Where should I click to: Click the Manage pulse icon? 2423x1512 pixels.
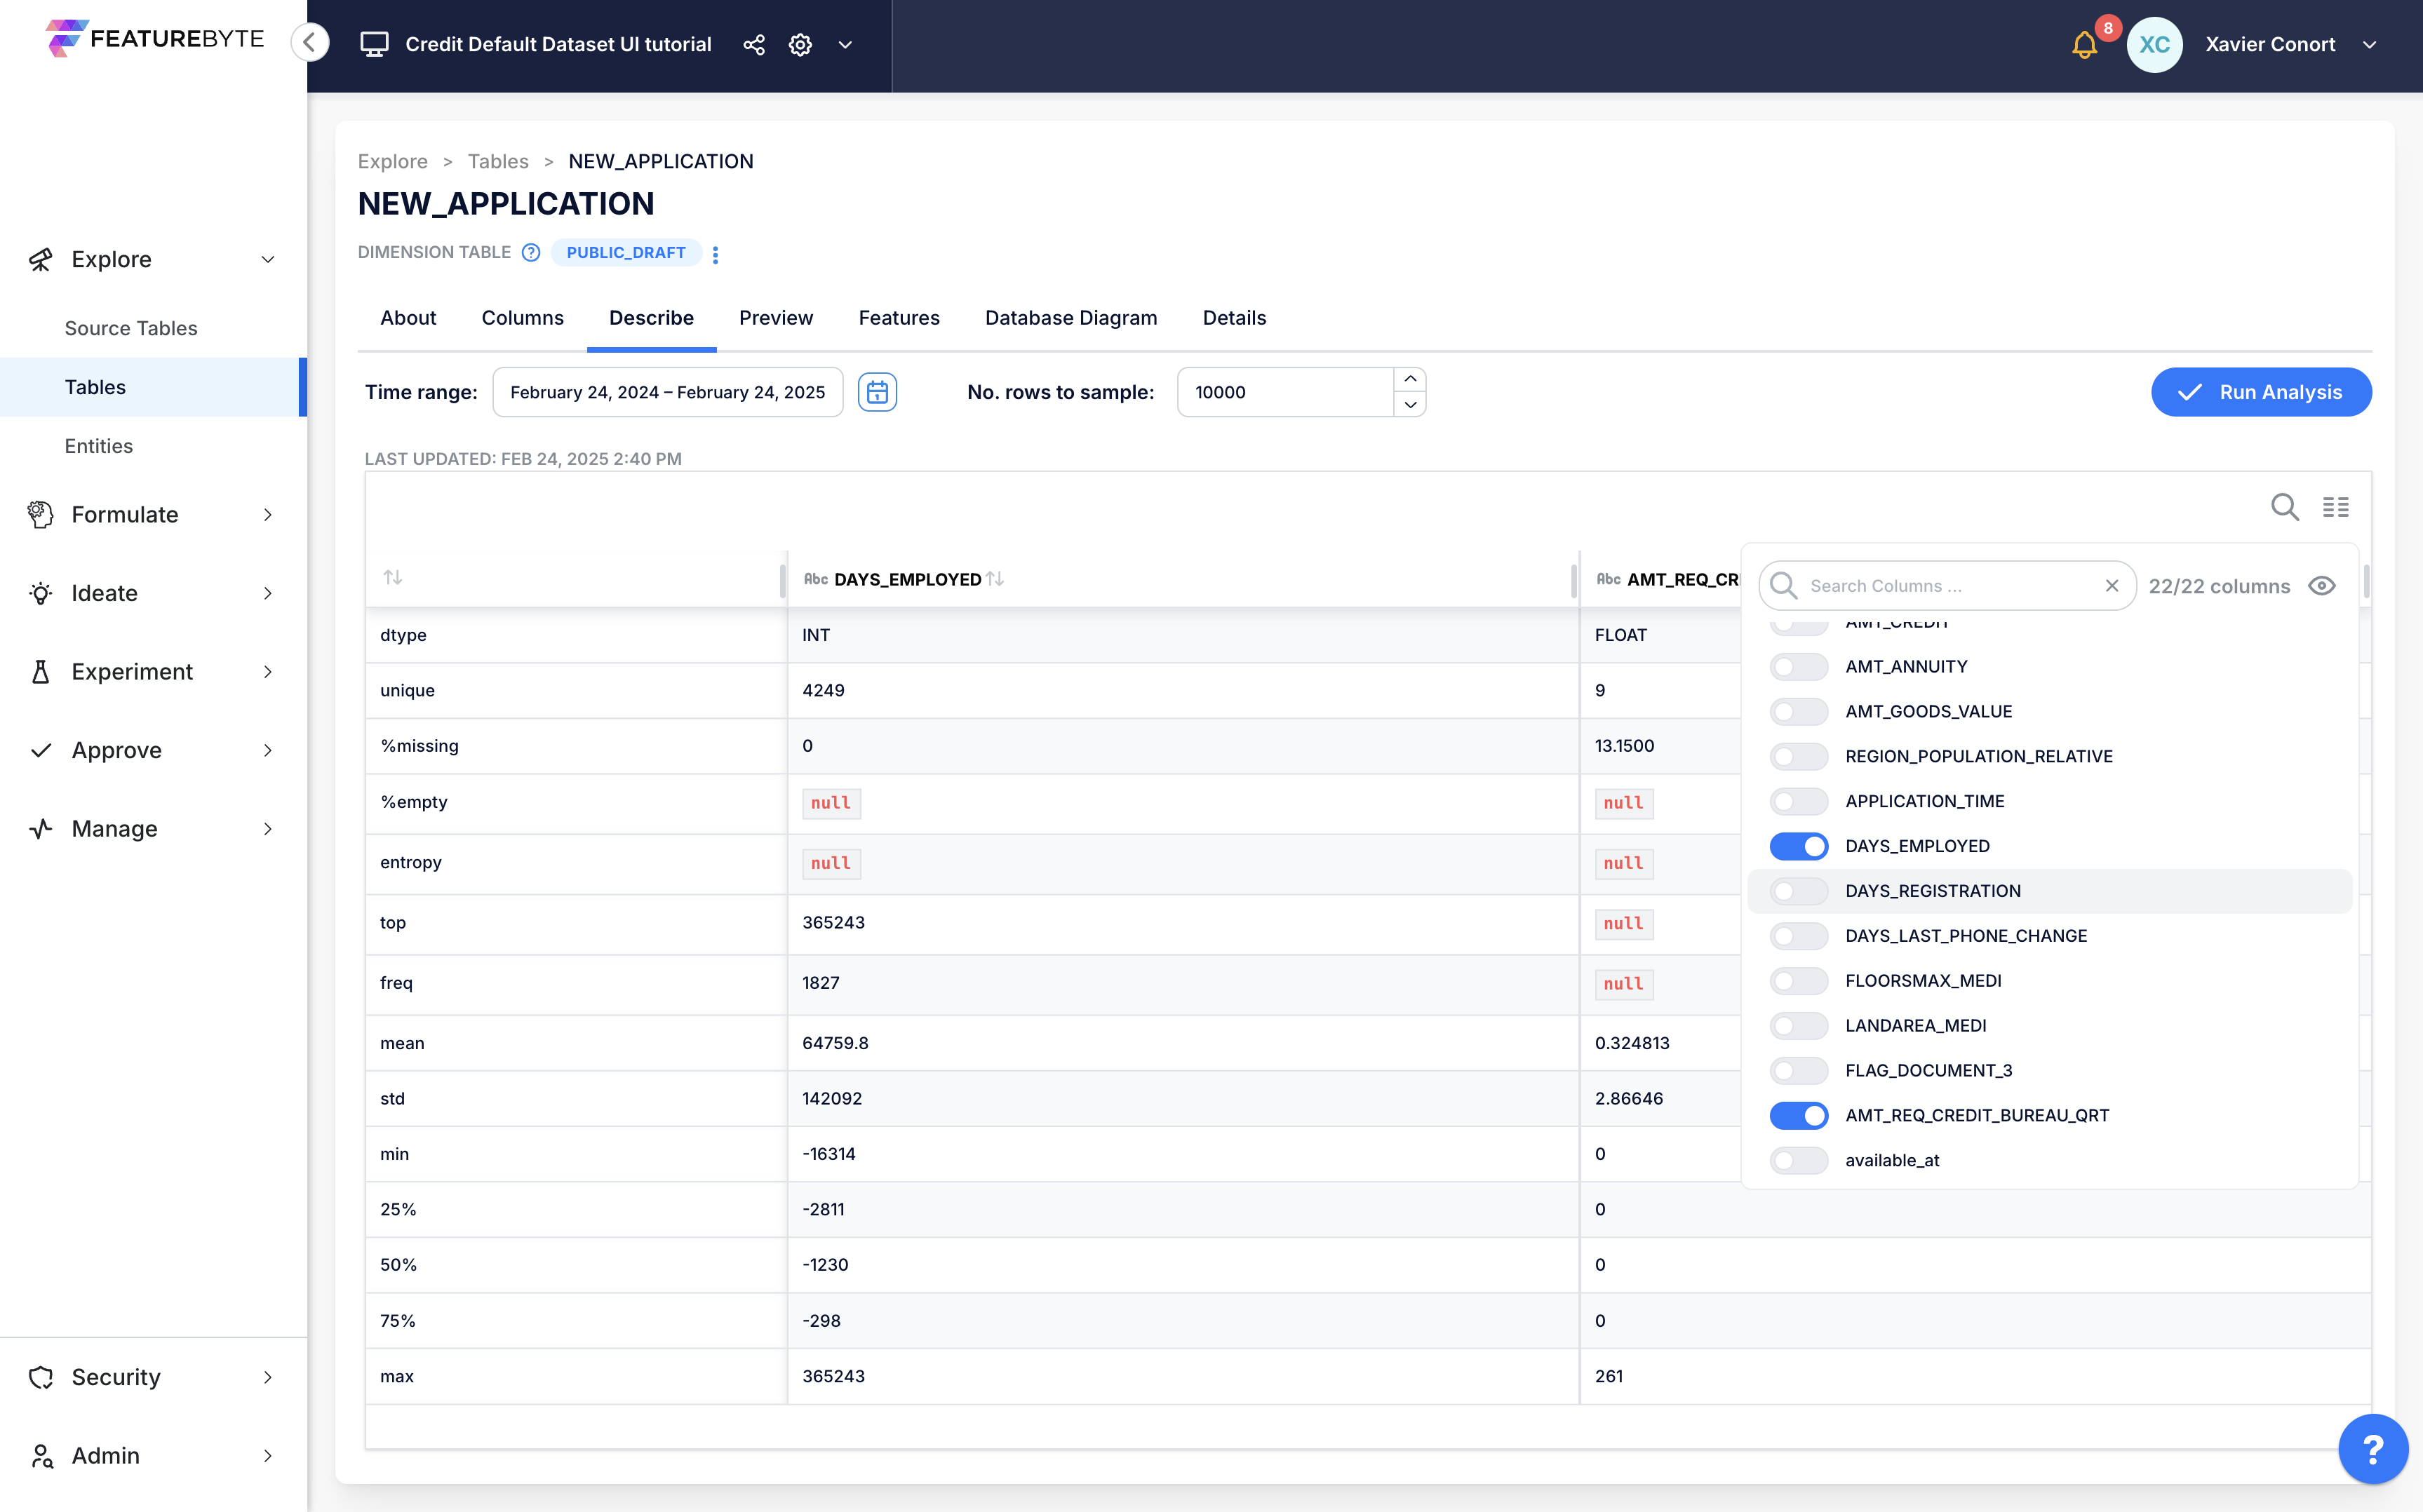(x=40, y=829)
